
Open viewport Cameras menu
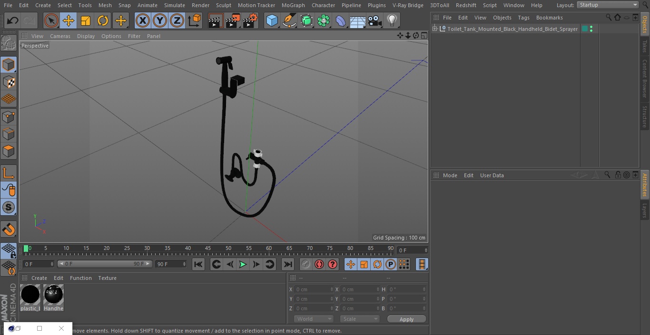60,36
